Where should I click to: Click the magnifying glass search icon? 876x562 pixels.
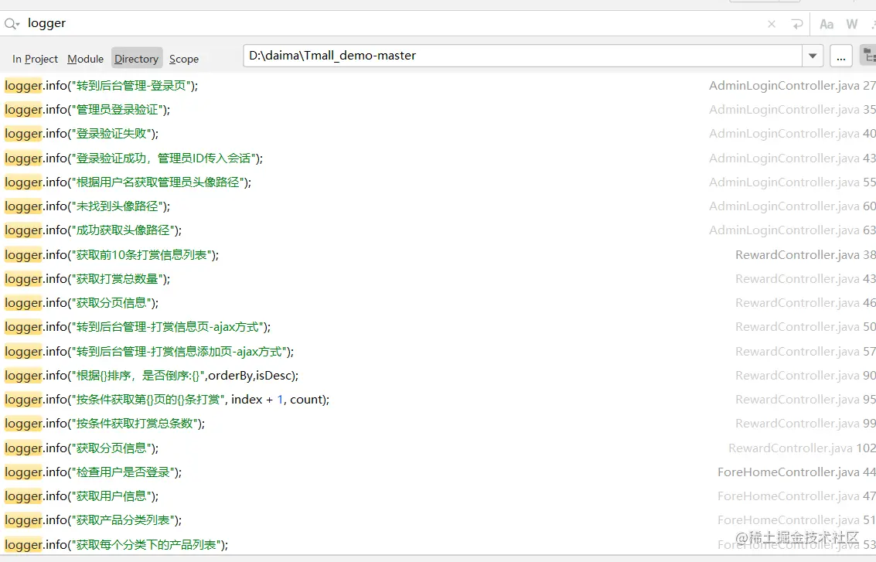point(11,23)
